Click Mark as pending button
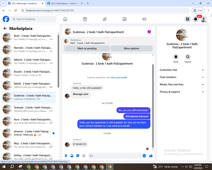 (87, 48)
